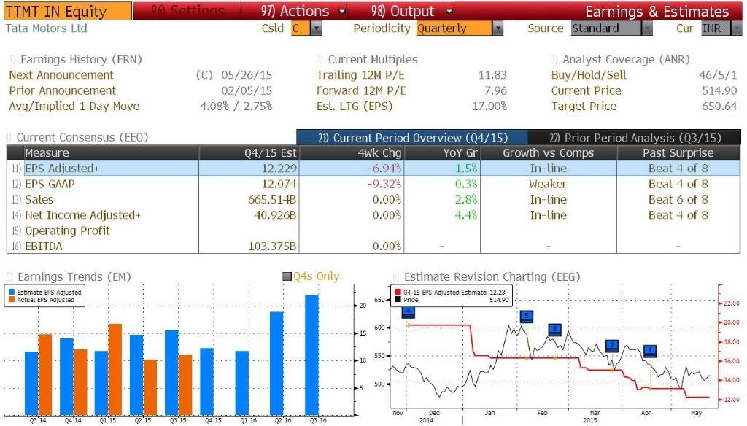
Task: Click event marker 1 on revision chart
Action: point(650,351)
